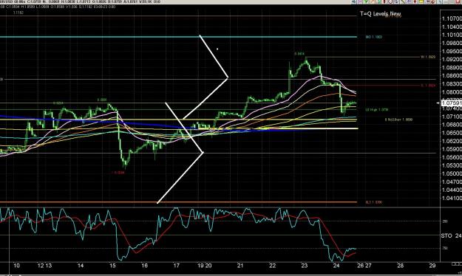Click the 'Rollover' level label
Image resolution: width=462 pixels, height=276 pixels.
click(398, 120)
